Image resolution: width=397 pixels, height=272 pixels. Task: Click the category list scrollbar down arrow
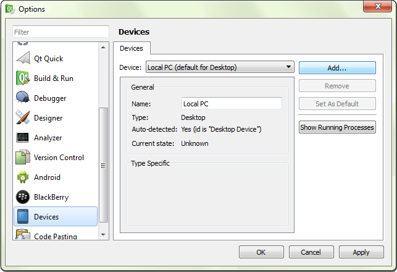pos(103,236)
